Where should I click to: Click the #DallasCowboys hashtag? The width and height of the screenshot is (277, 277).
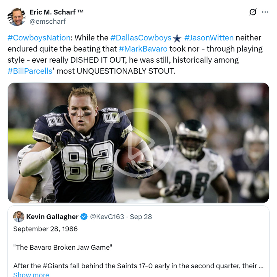[x=141, y=38]
